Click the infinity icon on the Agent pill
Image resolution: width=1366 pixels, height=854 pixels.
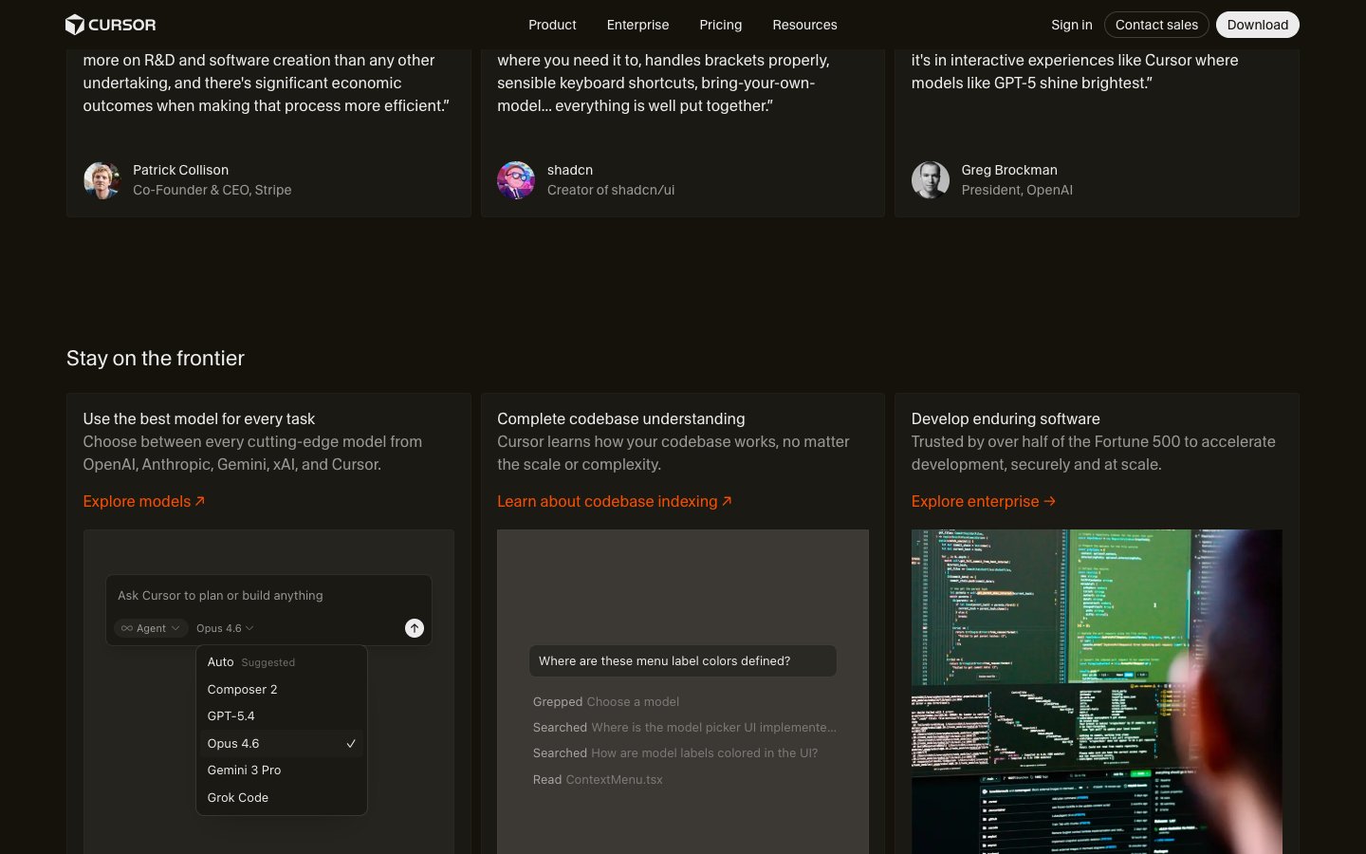[x=127, y=628]
